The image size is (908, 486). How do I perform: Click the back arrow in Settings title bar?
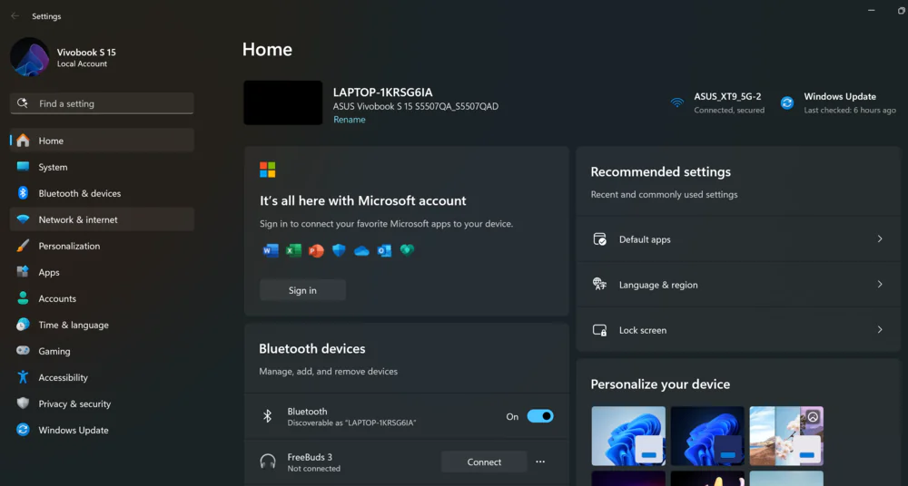15,16
